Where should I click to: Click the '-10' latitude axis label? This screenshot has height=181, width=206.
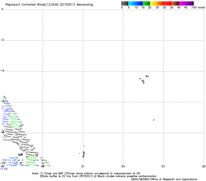tap(3, 163)
